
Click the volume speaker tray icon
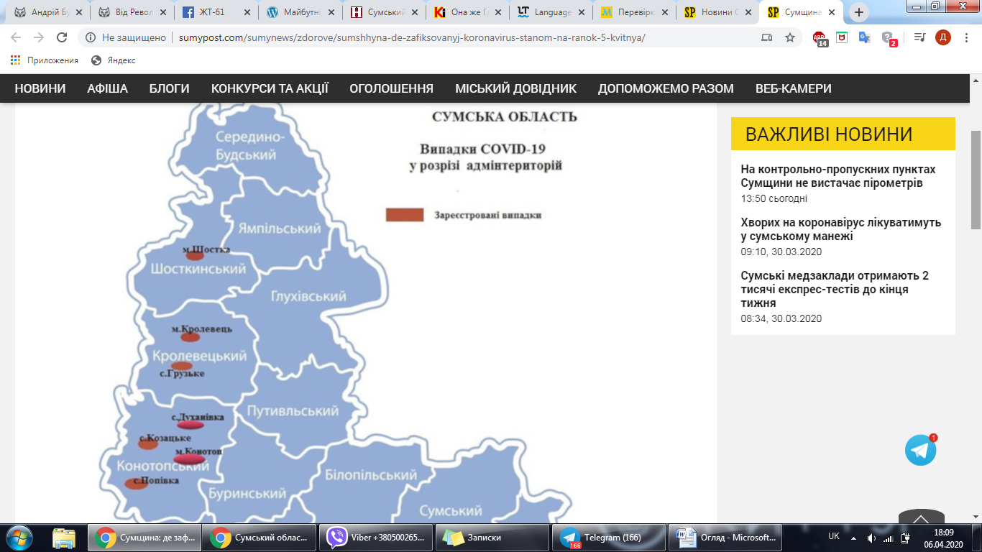[871, 537]
